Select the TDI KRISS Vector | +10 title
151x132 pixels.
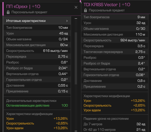coord(107,5)
